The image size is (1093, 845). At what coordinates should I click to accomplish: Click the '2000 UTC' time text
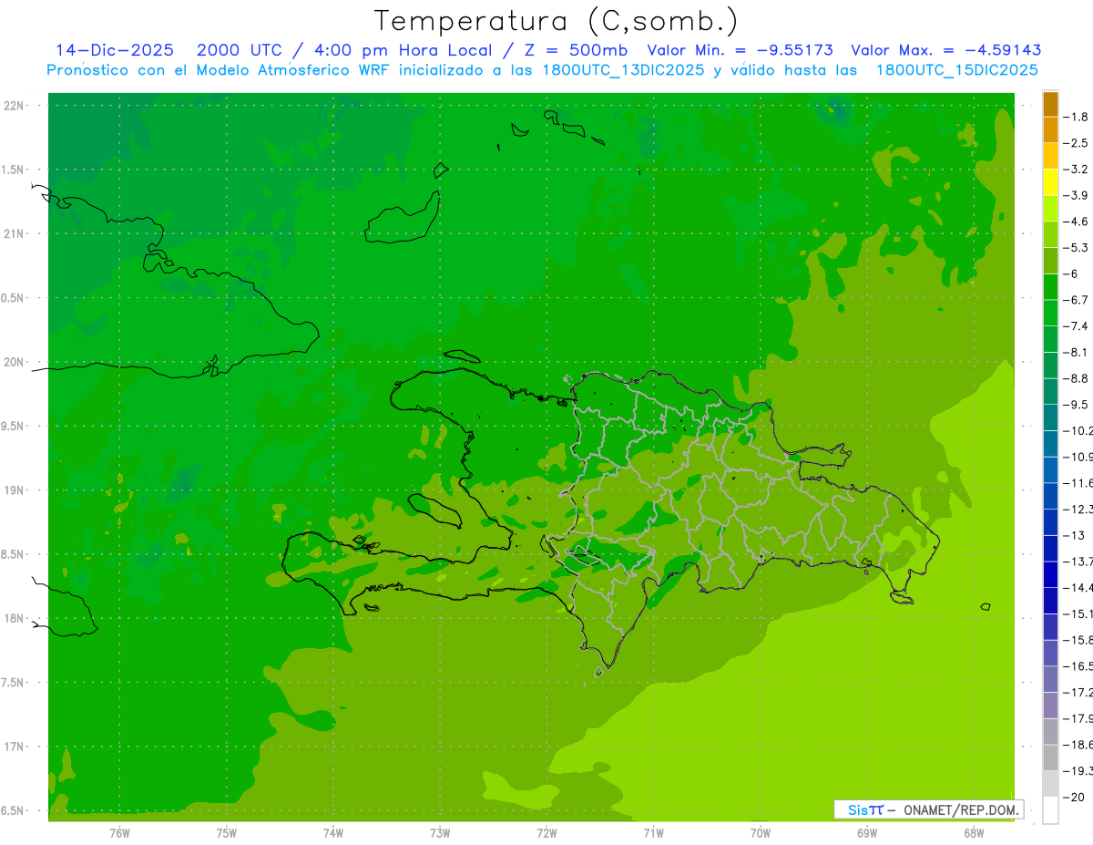(x=240, y=50)
